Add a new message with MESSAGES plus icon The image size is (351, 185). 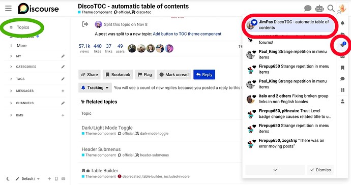click(63, 91)
